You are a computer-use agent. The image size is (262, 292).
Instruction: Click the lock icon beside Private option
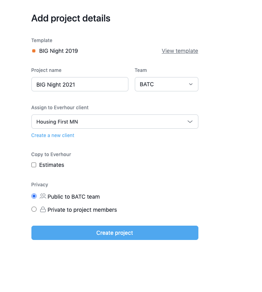pyautogui.click(x=43, y=209)
